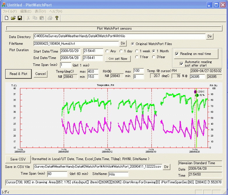Click the Open folder toolbar icon
This screenshot has height=195, width=228.
[x=13, y=18]
